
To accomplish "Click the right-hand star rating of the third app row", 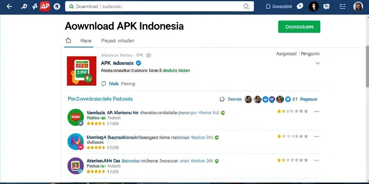I will pos(293,160).
